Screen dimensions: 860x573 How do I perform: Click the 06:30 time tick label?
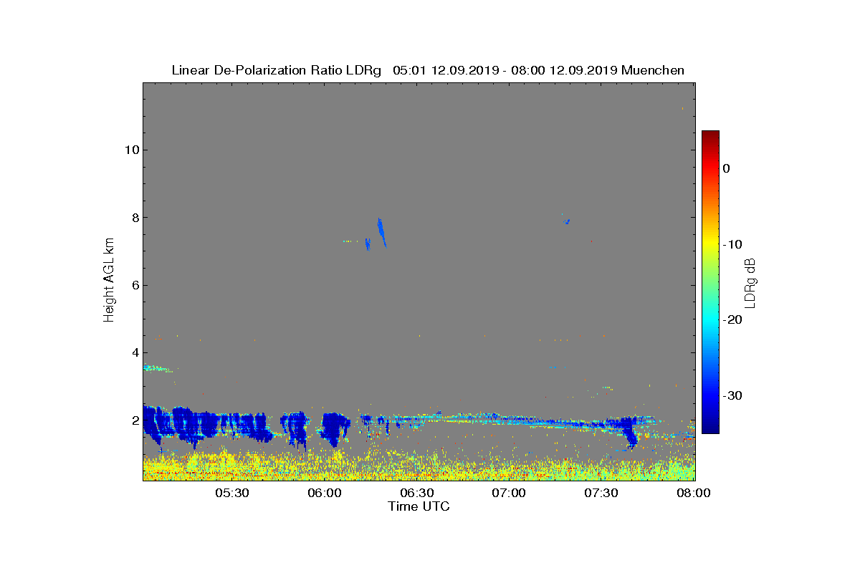tap(417, 493)
